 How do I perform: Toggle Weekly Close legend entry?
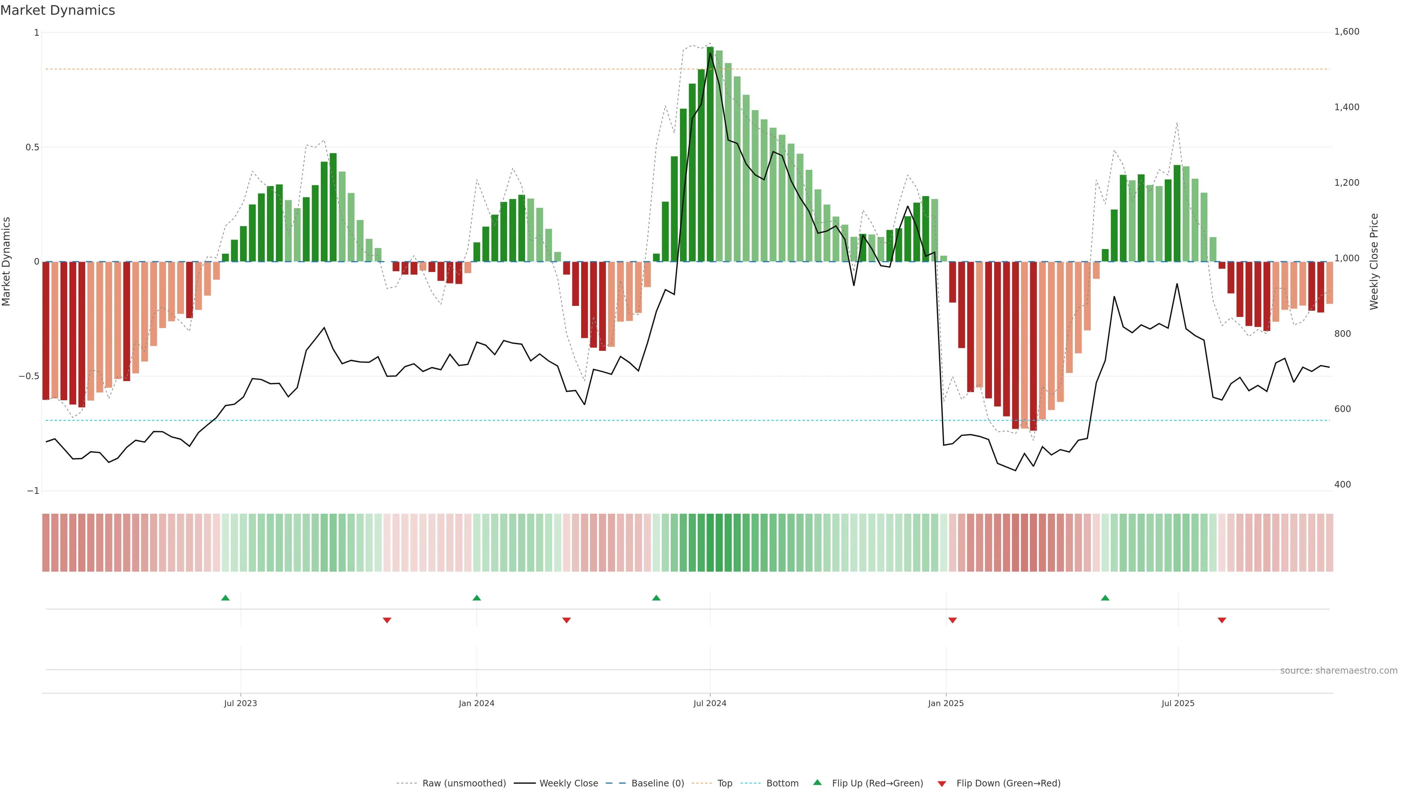point(568,783)
